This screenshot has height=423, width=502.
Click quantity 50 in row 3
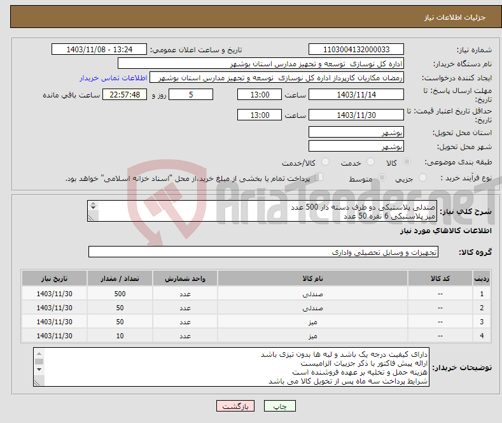tap(120, 322)
